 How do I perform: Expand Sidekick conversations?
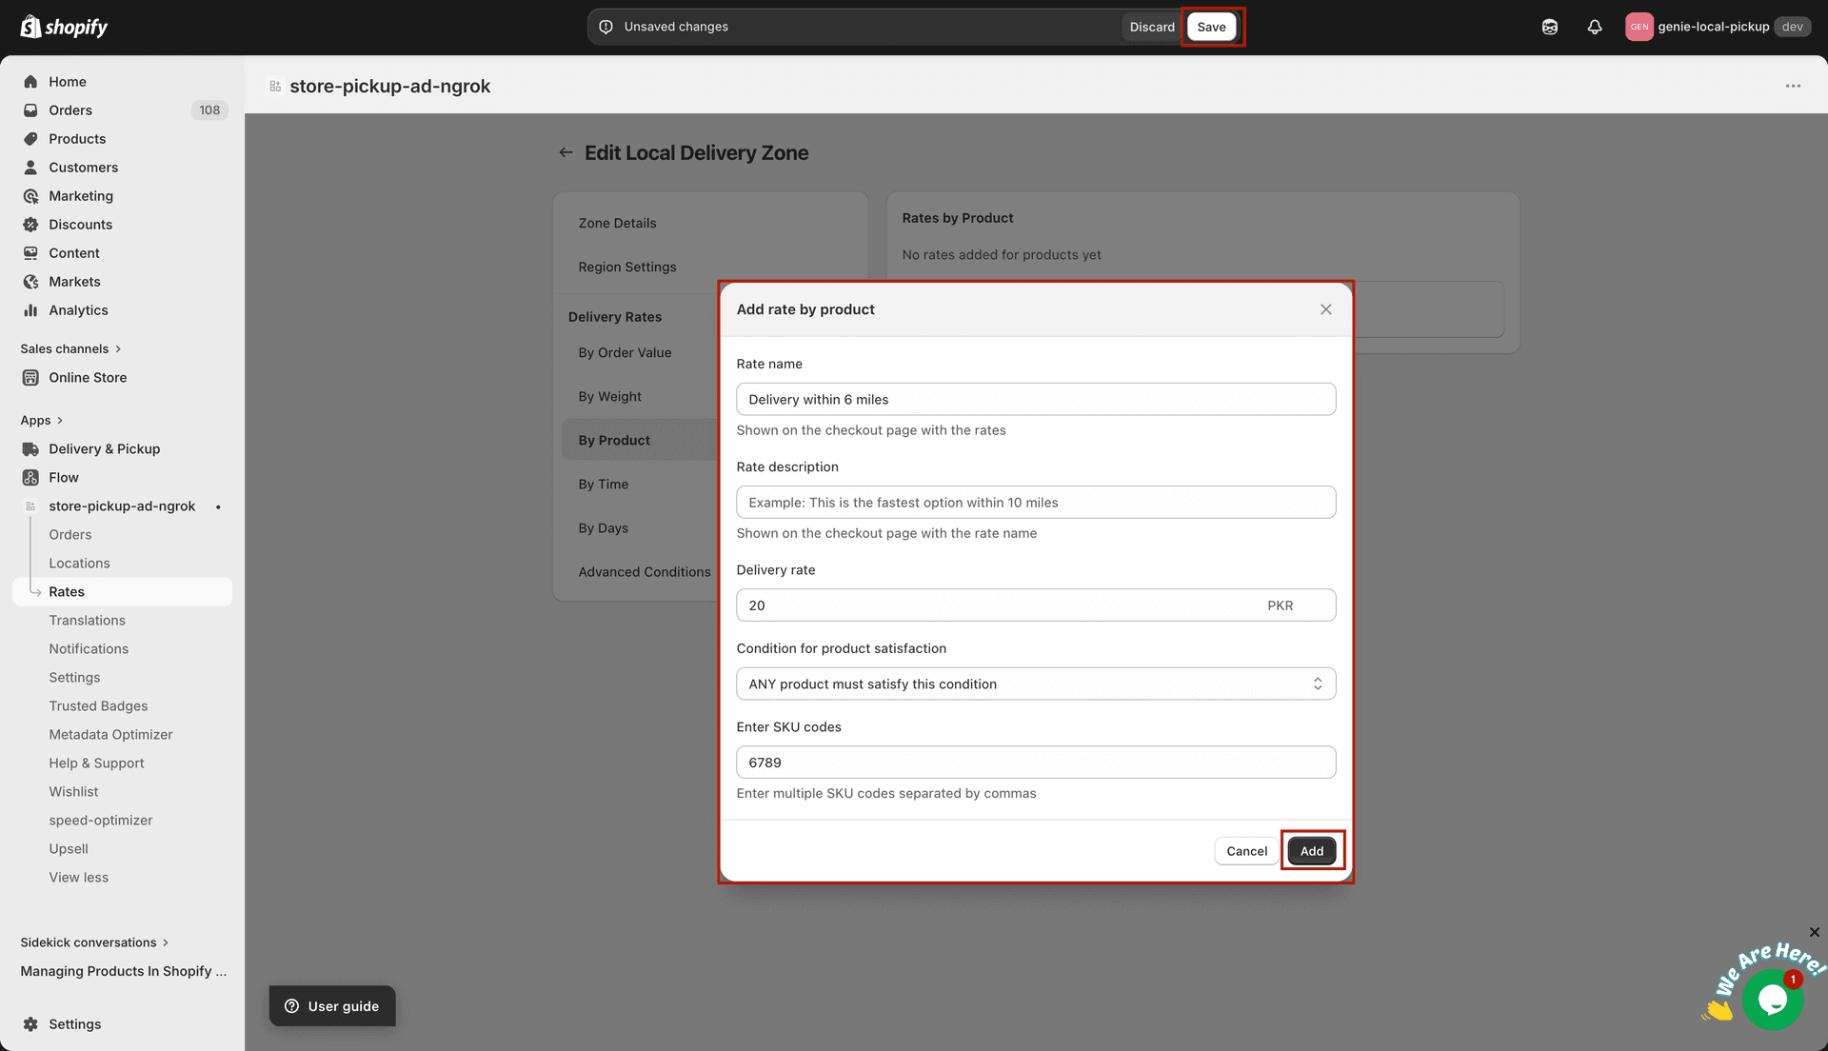click(x=94, y=942)
